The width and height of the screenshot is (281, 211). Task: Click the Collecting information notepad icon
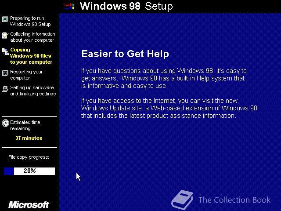(x=5, y=35)
